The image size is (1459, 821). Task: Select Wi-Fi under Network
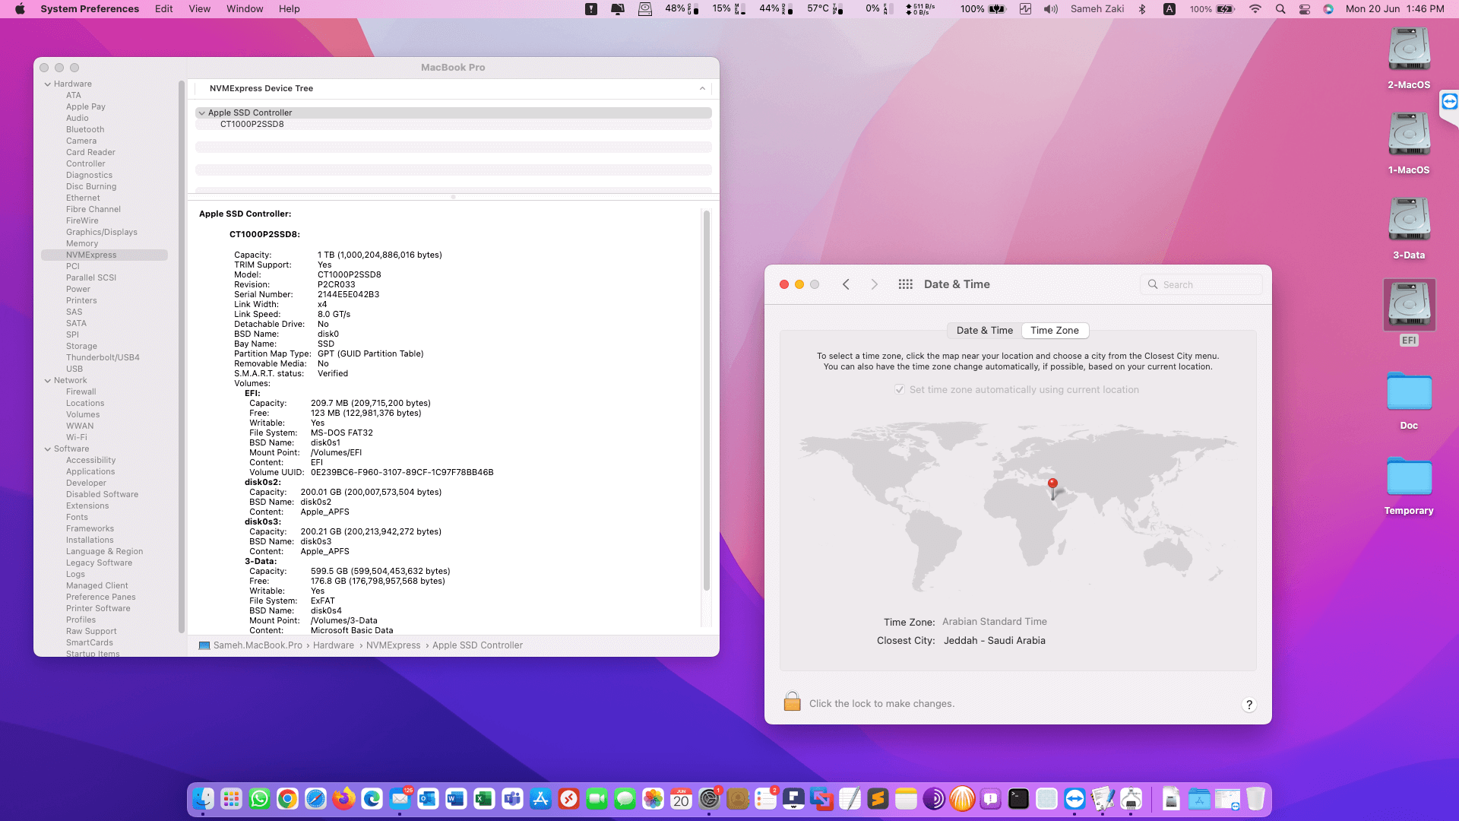tap(76, 438)
